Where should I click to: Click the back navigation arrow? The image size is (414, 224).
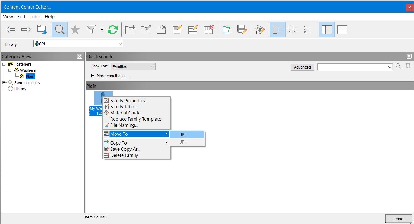(10, 29)
